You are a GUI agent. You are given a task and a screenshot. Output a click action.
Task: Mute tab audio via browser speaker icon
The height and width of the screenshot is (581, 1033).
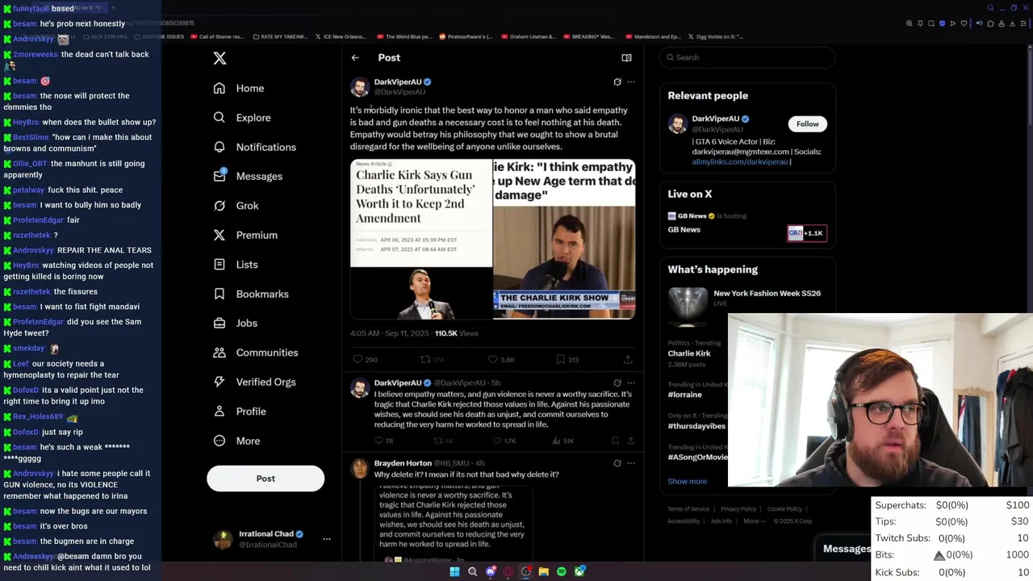[979, 23]
